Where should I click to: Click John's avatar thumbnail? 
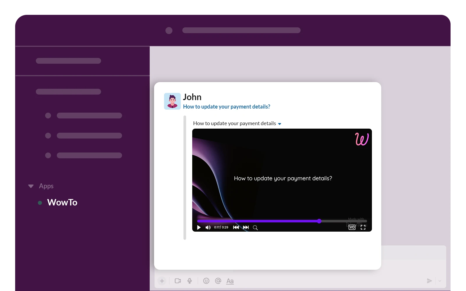click(x=172, y=101)
